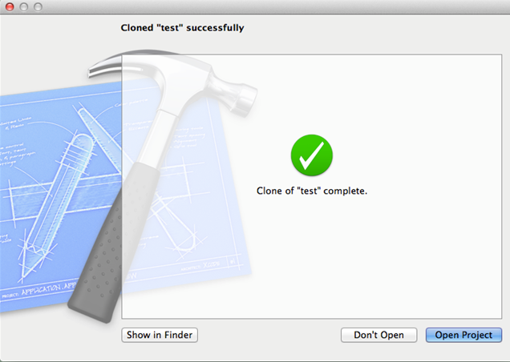Close the clone dialog with red button

[x=10, y=6]
